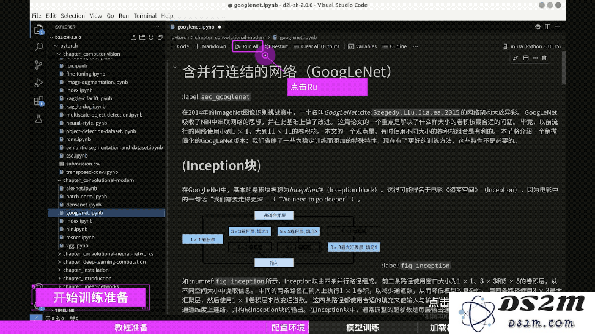
Task: Split the cell using the cell toolbar icon
Action: (x=526, y=58)
